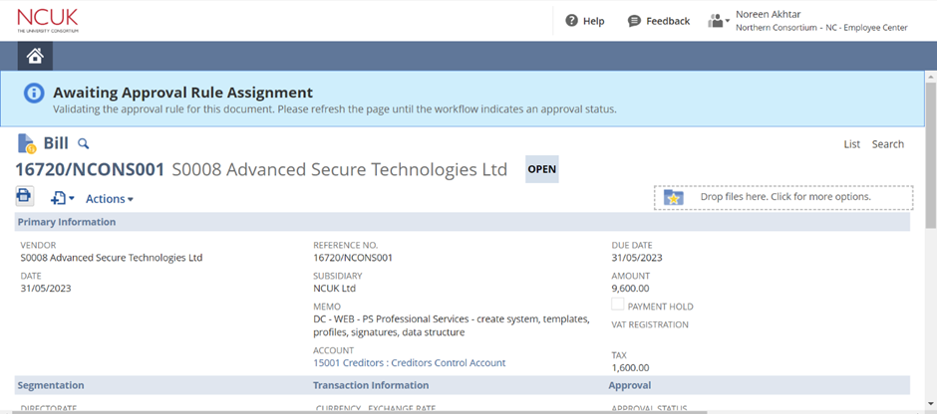937x414 pixels.
Task: Click the NCUK logo
Action: pyautogui.click(x=47, y=19)
